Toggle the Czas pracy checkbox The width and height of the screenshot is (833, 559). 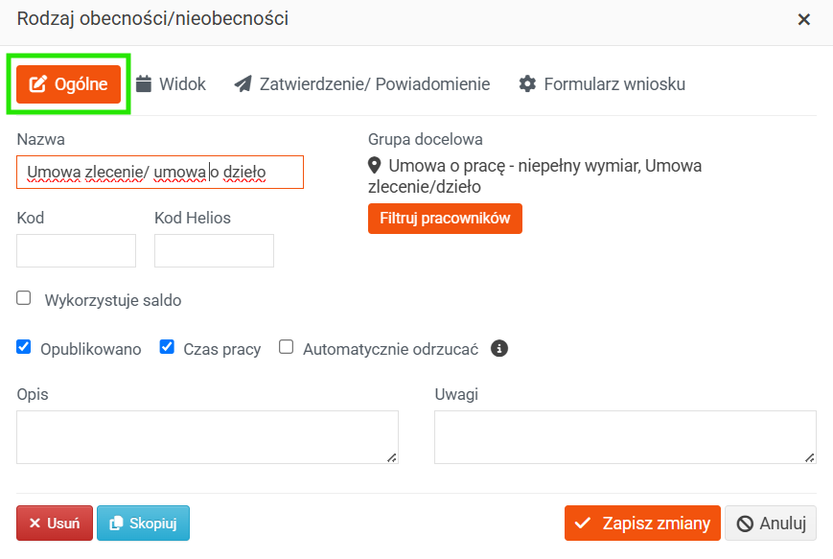167,347
